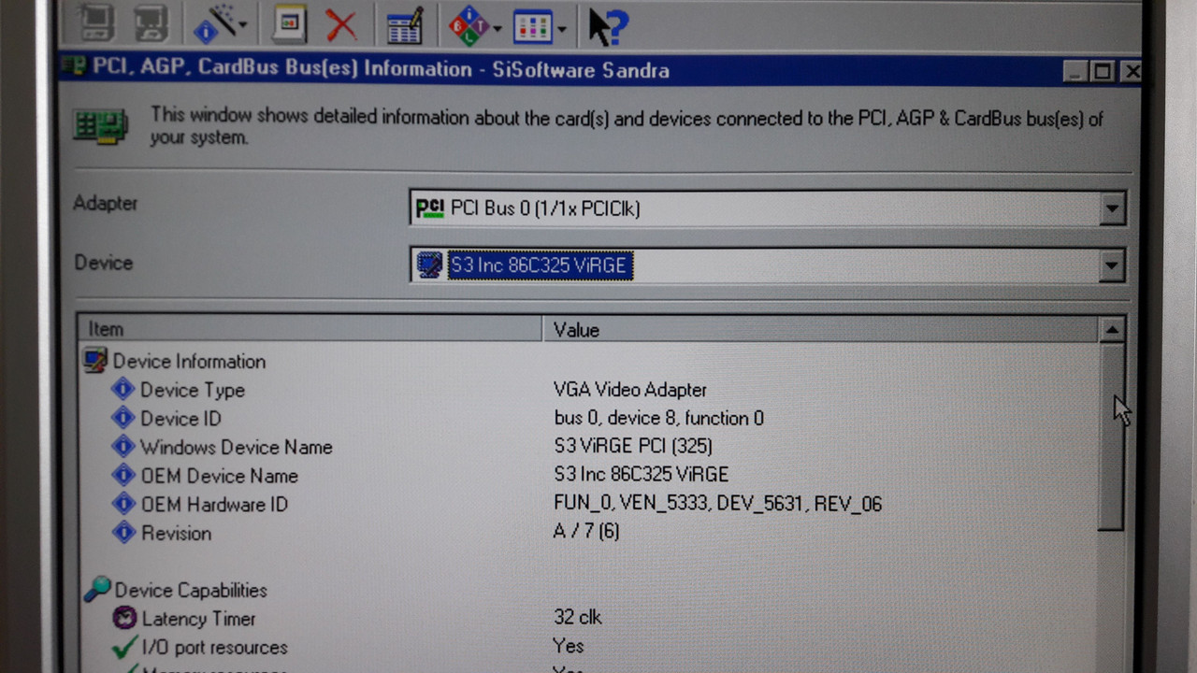Launch the wizard wand toolbar icon

click(x=214, y=25)
